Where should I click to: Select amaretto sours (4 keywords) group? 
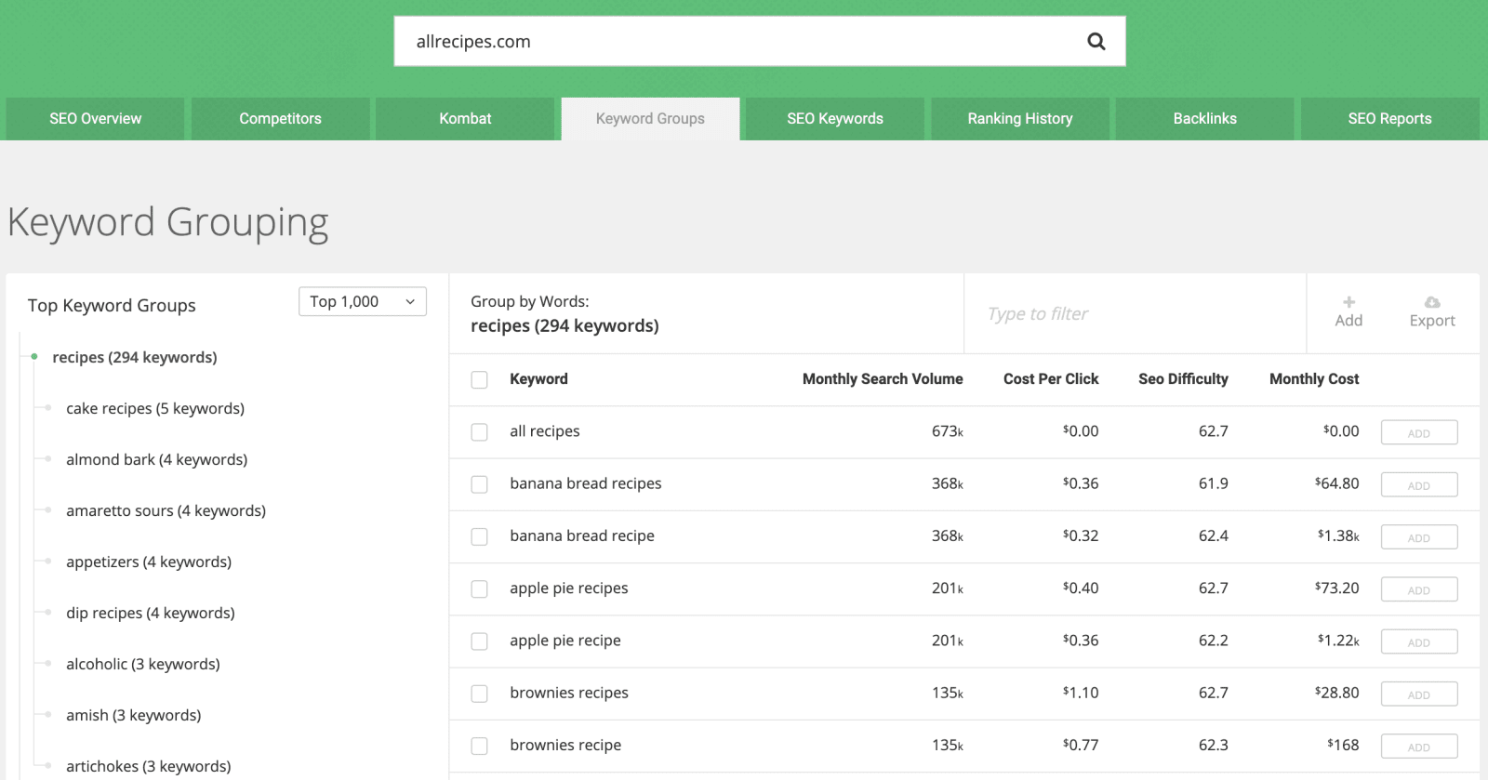tap(166, 510)
